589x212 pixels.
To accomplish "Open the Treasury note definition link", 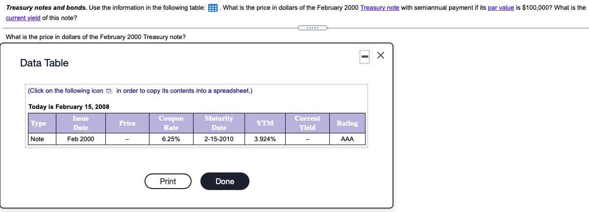I will coord(379,8).
